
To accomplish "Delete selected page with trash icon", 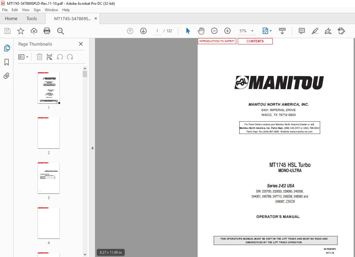I will tap(39, 57).
